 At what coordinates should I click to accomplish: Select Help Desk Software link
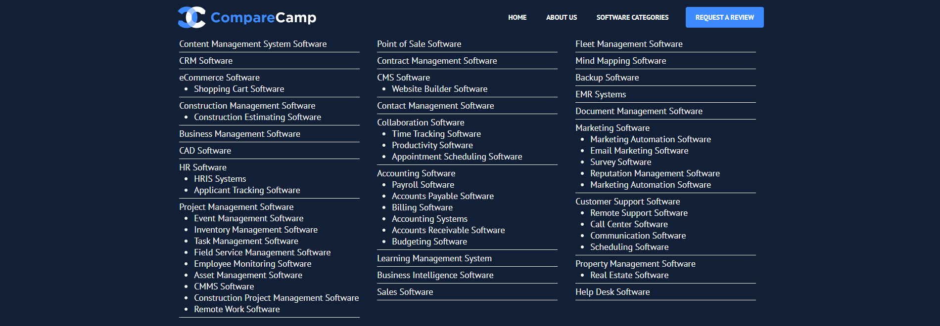pos(612,292)
